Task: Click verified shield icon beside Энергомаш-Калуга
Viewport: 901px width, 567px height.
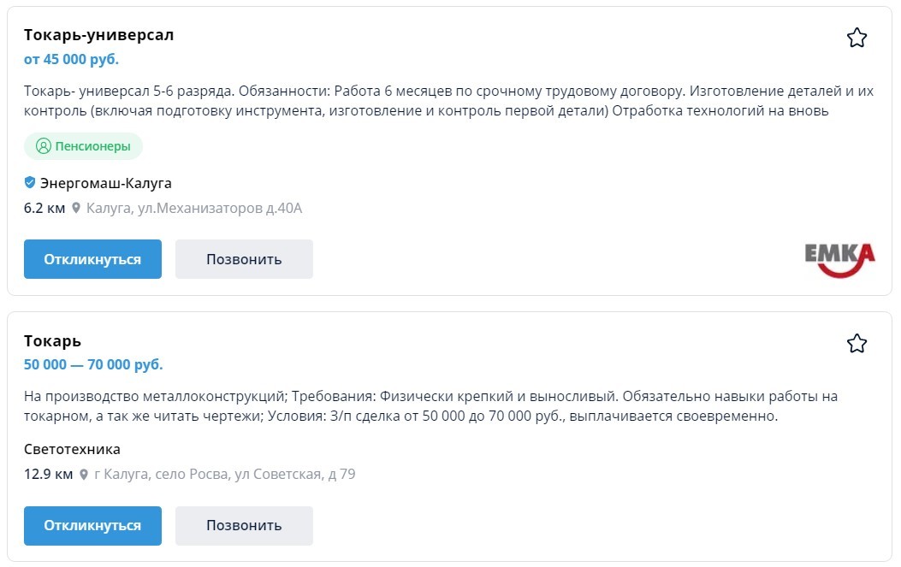Action: pos(30,183)
